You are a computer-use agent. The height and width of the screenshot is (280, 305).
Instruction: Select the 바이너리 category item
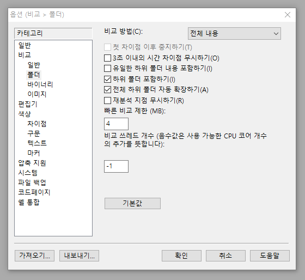tap(40, 84)
